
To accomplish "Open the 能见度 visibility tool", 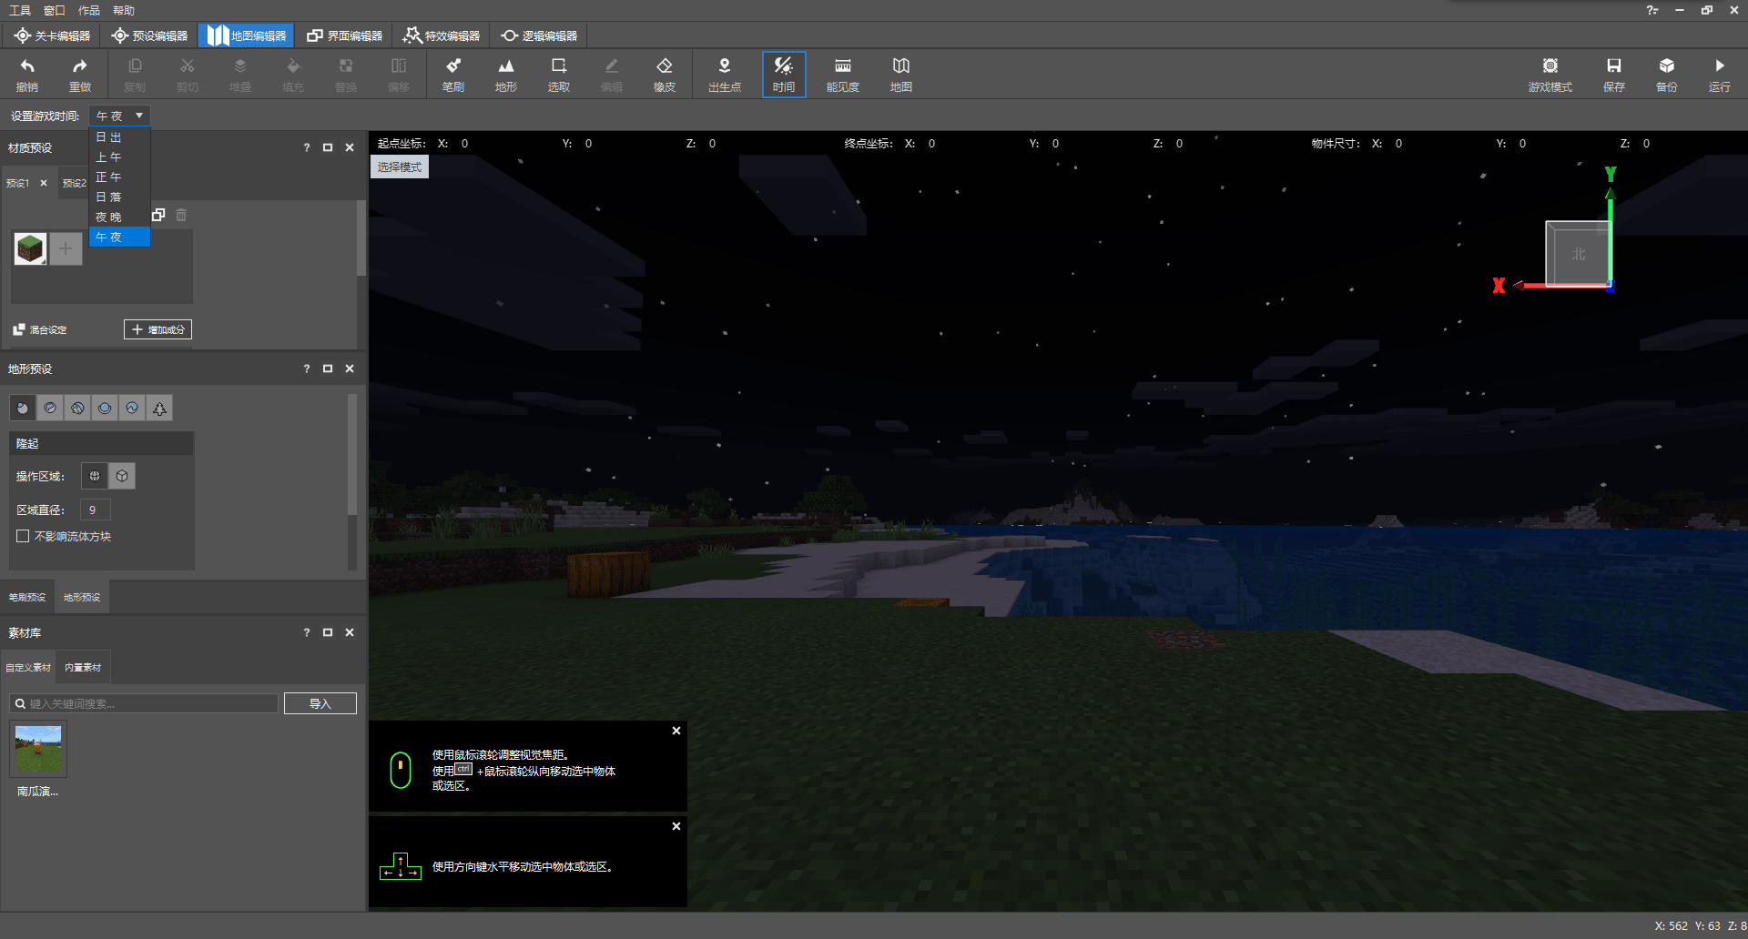I will (842, 74).
